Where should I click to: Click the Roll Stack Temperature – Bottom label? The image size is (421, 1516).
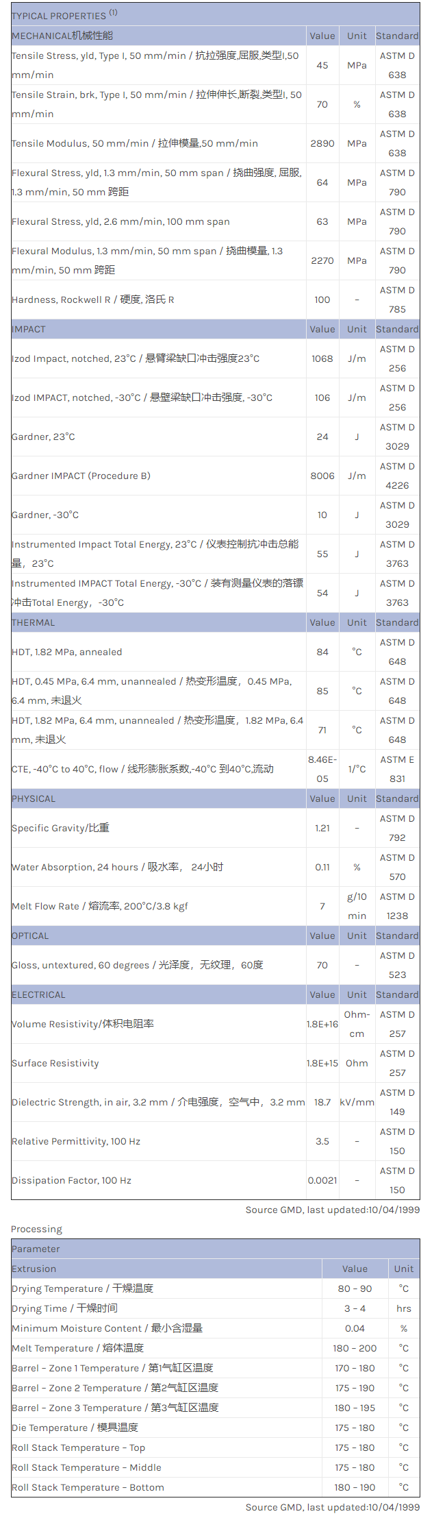[x=88, y=1487]
